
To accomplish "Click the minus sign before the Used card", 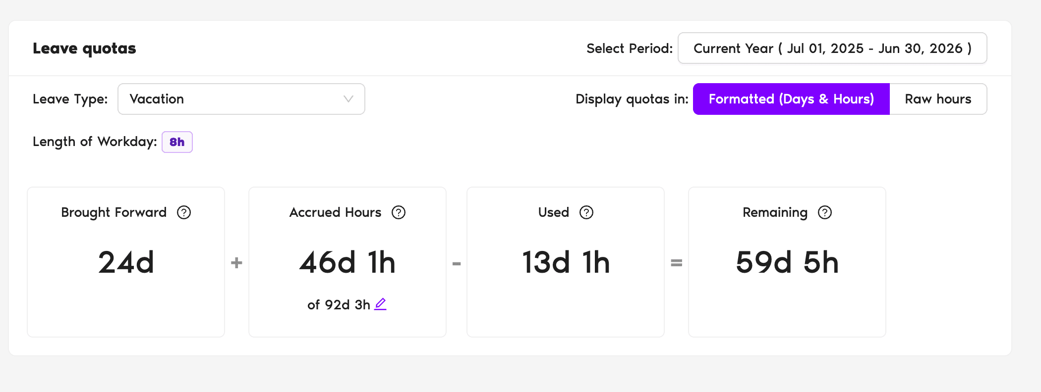I will (x=457, y=263).
